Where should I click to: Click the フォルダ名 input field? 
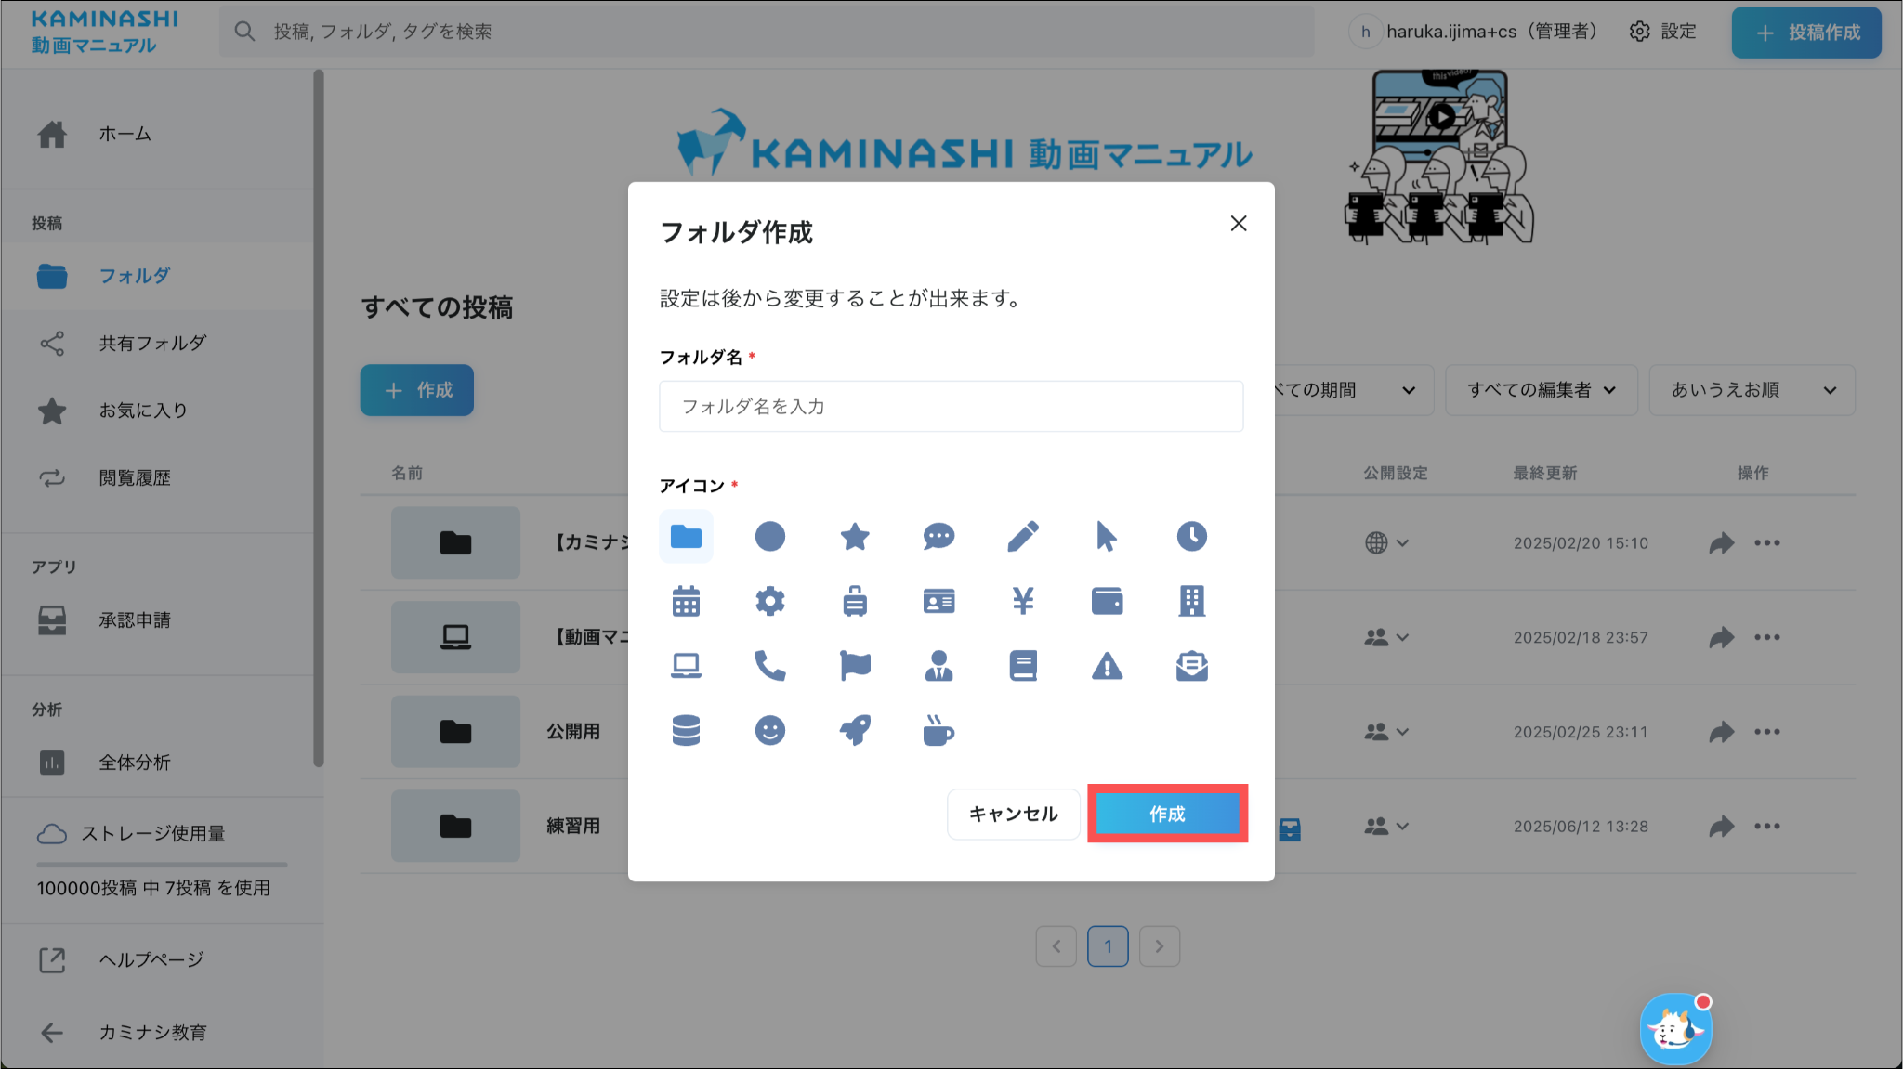[x=951, y=406]
